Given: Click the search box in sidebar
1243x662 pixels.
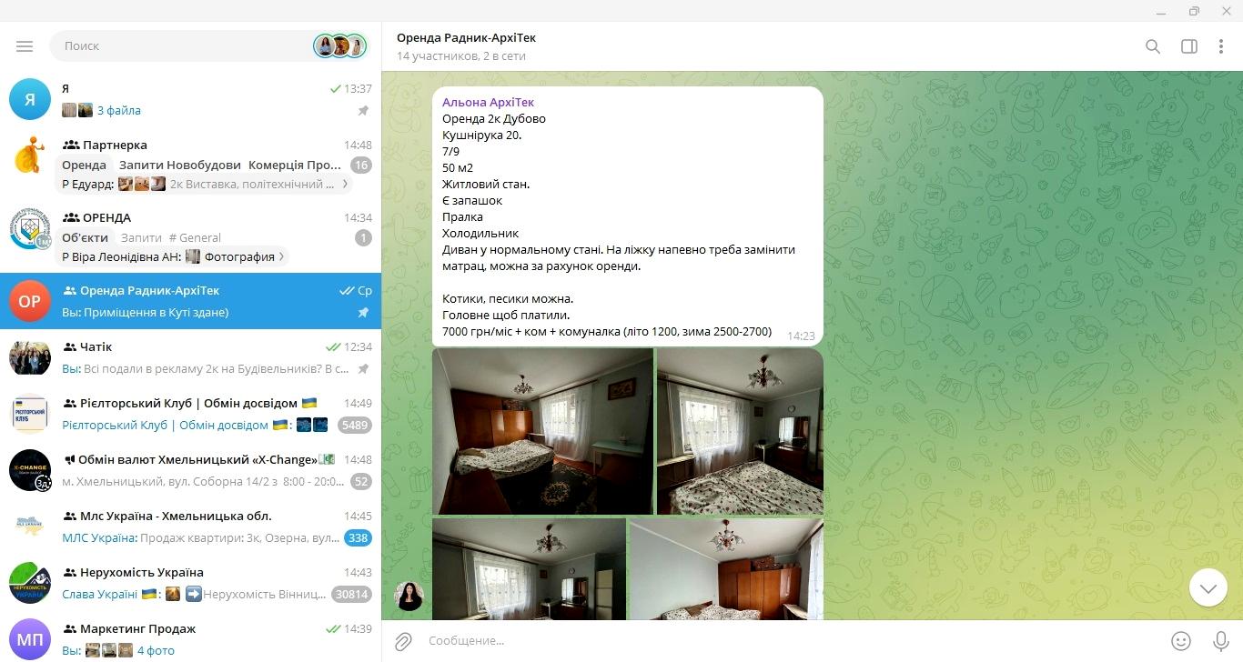Looking at the screenshot, I should point(182,46).
